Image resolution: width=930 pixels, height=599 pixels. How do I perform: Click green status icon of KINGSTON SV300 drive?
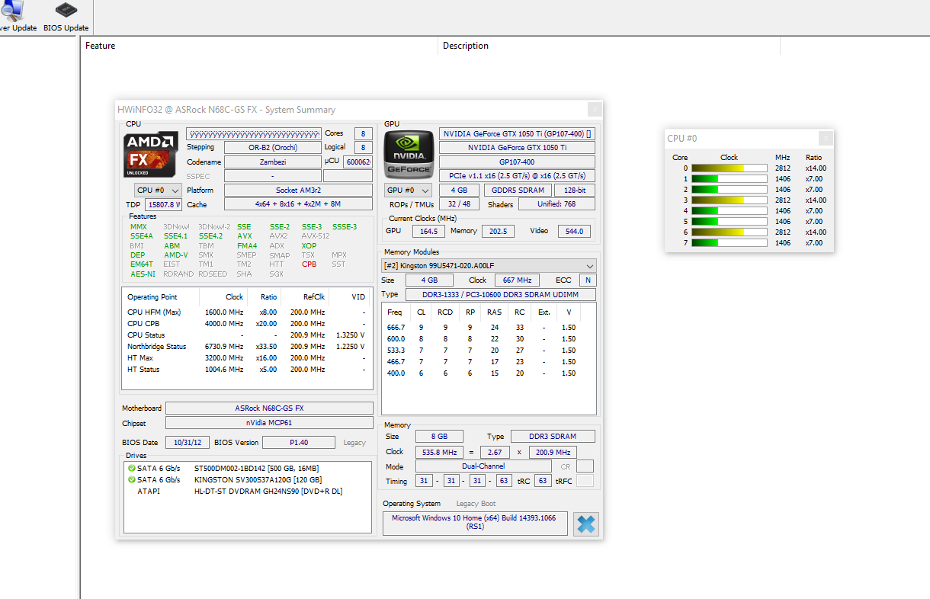(x=132, y=480)
